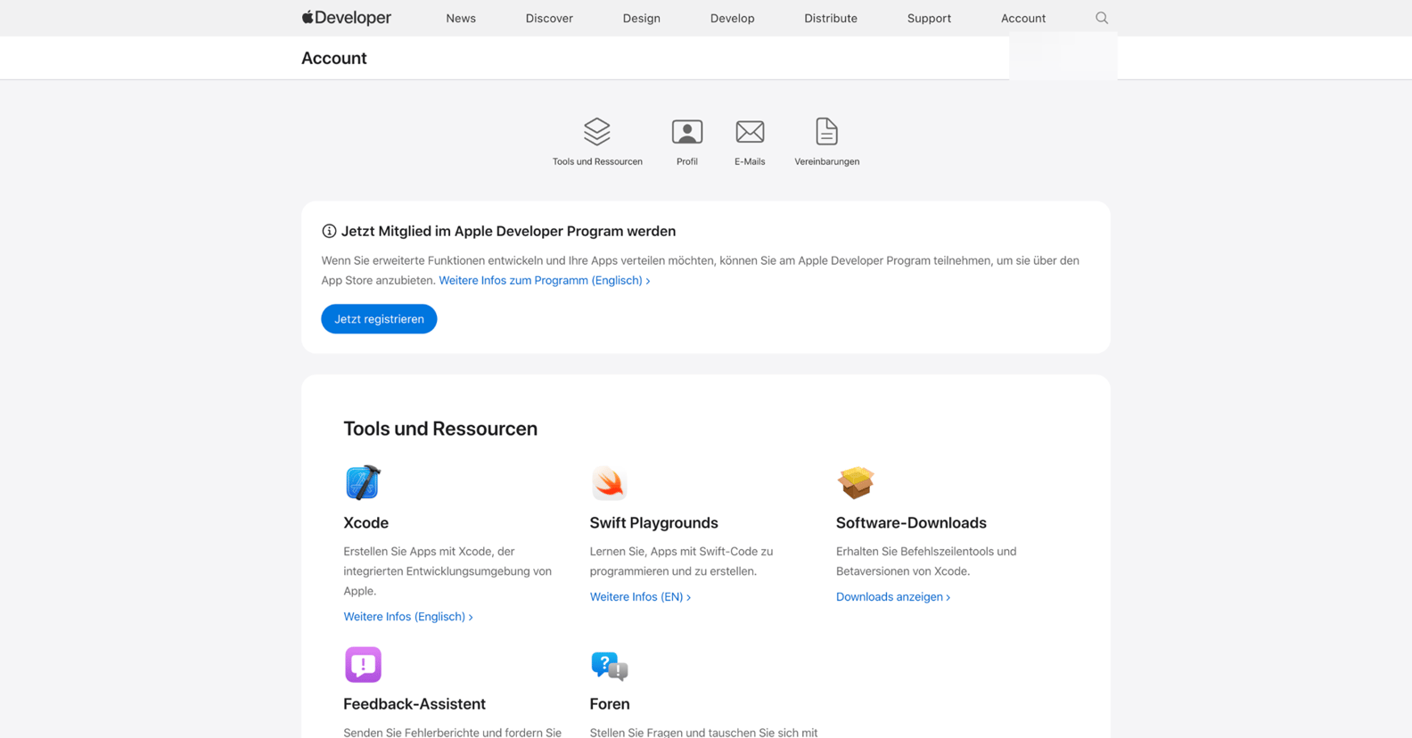Open the Account menu item

1023,18
